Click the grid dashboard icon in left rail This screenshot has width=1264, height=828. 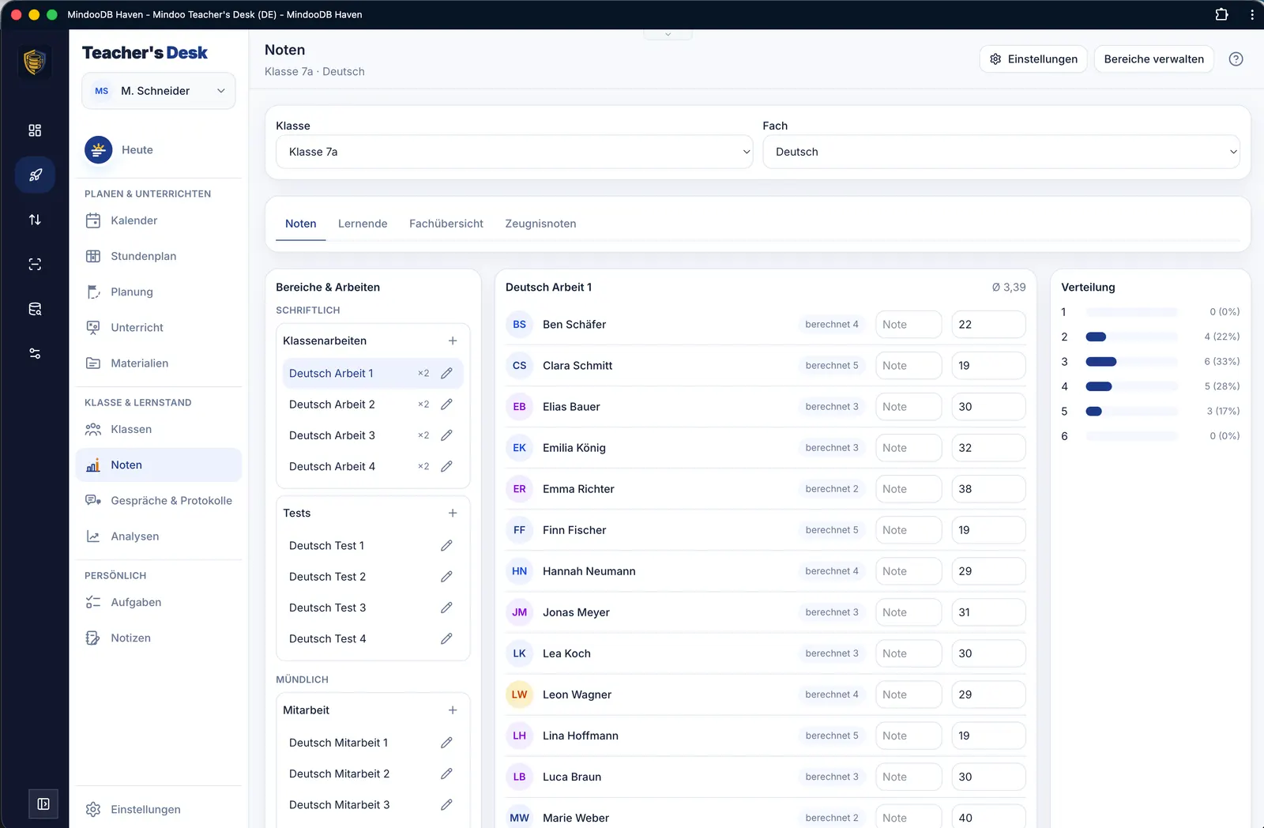coord(35,130)
